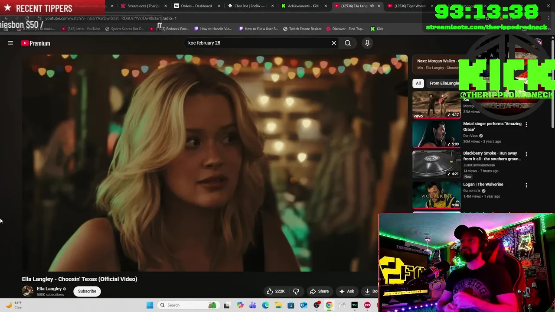Clear the search query with X
The height and width of the screenshot is (312, 555).
point(334,43)
